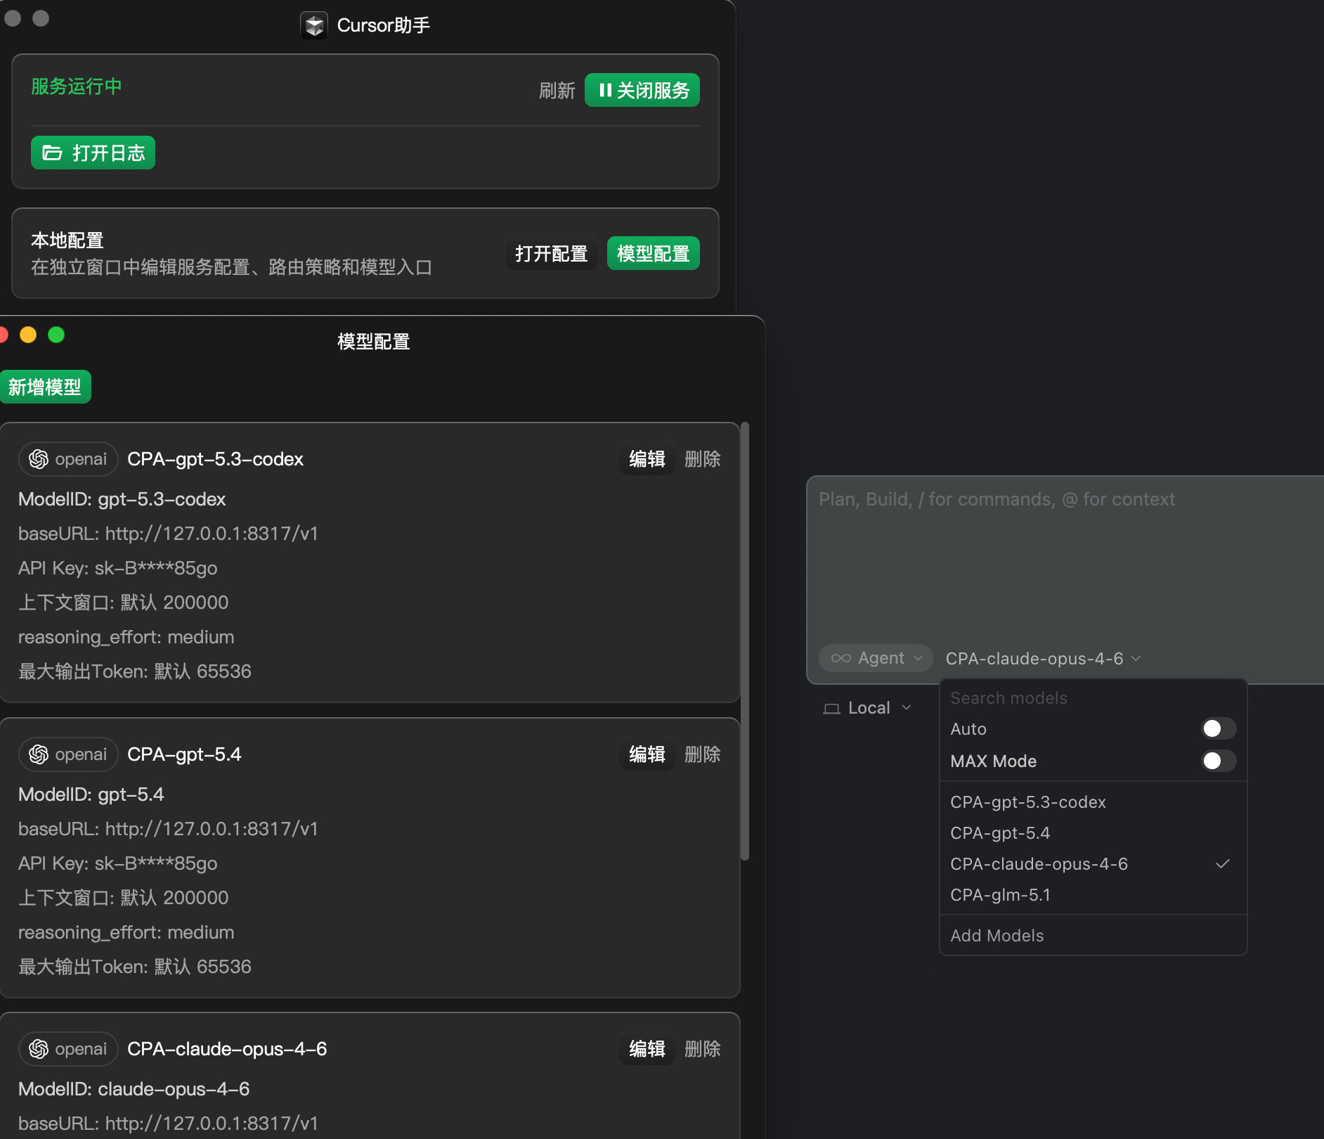Toggle the Auto model switch

coord(1219,728)
